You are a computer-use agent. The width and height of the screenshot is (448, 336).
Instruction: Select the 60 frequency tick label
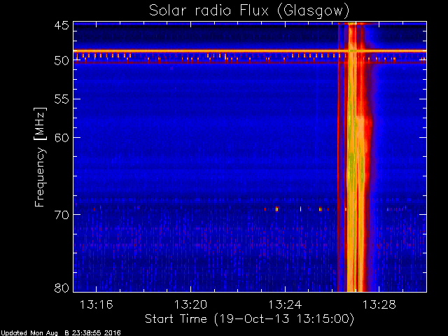[x=62, y=138]
